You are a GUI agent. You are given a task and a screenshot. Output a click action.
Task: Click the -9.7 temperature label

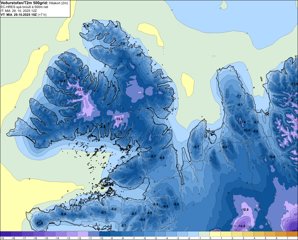153,156
